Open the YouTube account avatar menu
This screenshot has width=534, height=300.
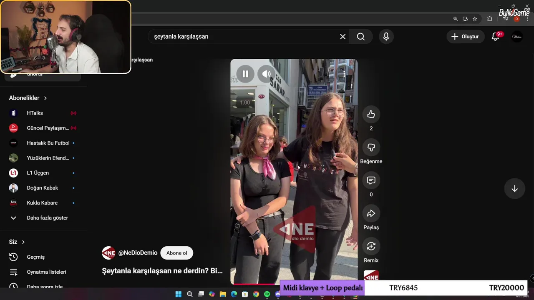pyautogui.click(x=517, y=37)
